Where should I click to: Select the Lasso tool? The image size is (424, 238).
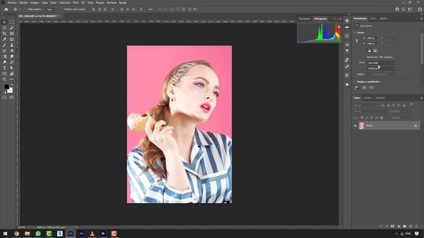point(5,28)
